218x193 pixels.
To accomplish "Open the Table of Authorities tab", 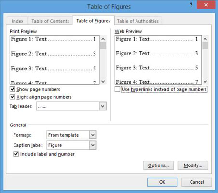I will (x=138, y=21).
